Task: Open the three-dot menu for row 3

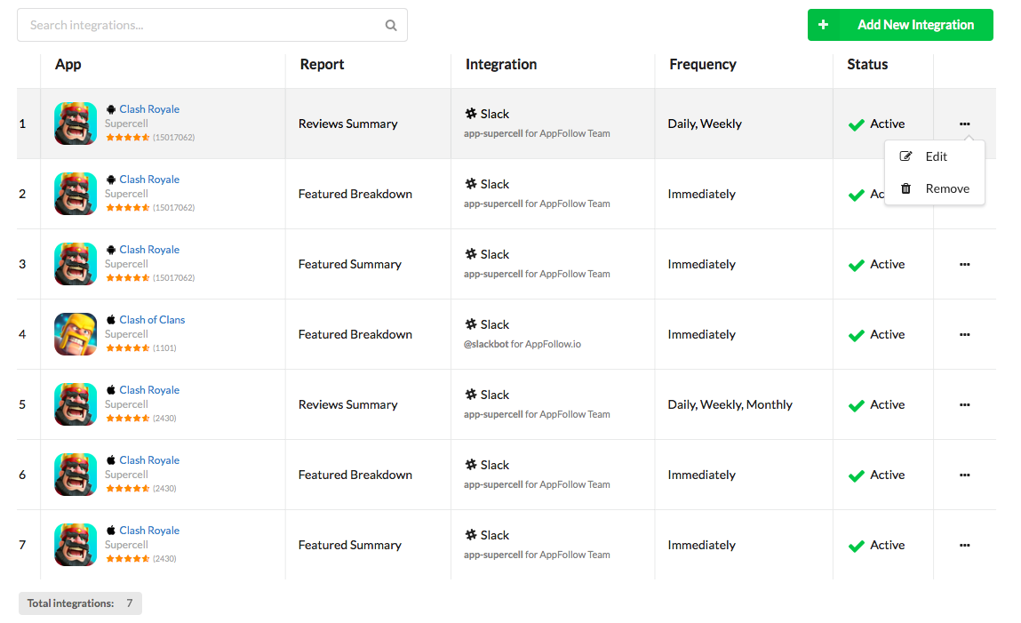Action: click(964, 264)
